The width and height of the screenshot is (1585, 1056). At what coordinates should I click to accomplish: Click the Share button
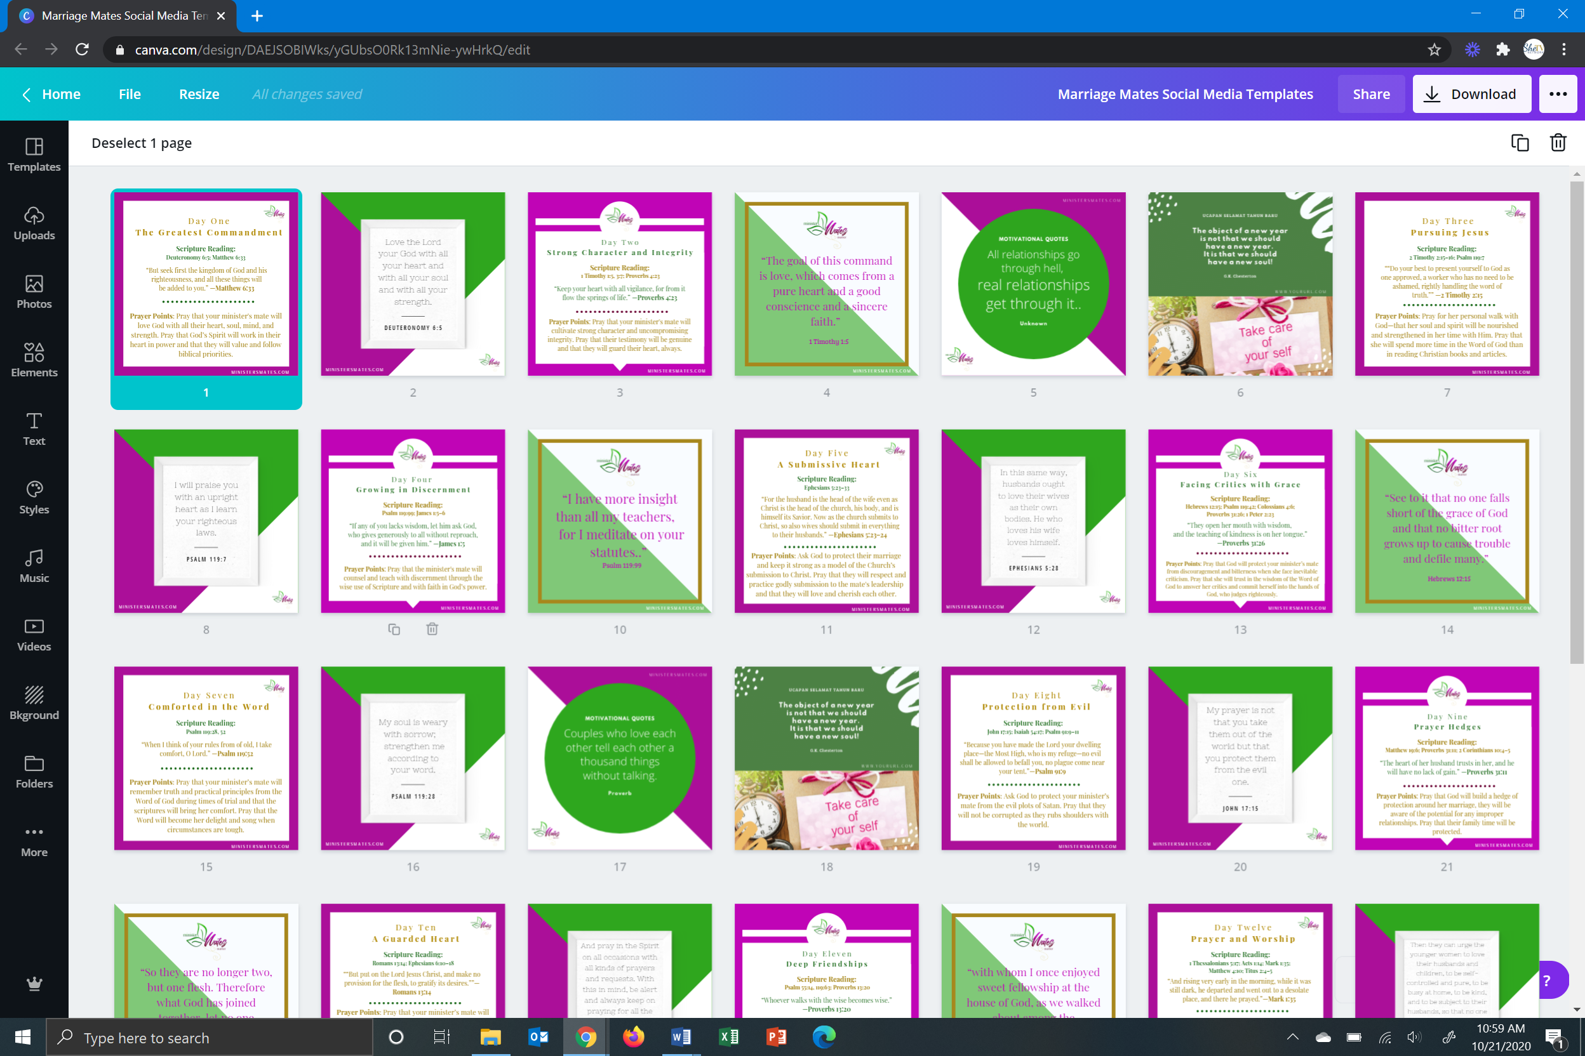[x=1371, y=95]
